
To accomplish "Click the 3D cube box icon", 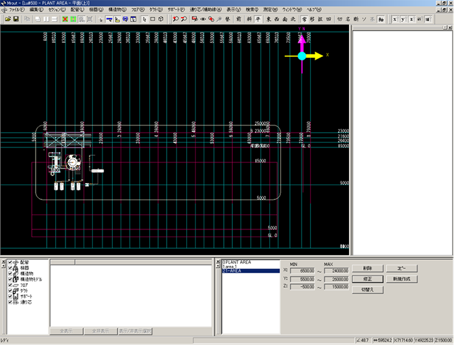I will pos(161,19).
